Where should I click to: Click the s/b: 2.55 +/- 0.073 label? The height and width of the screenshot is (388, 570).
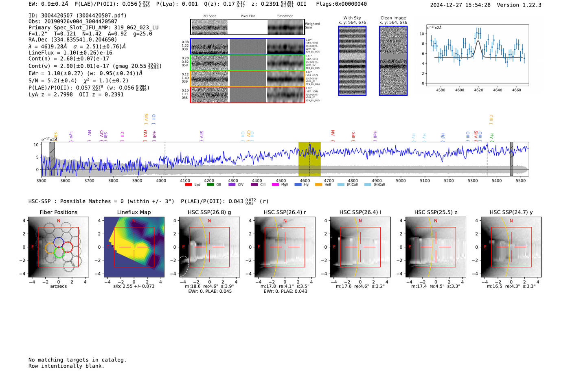(x=134, y=286)
